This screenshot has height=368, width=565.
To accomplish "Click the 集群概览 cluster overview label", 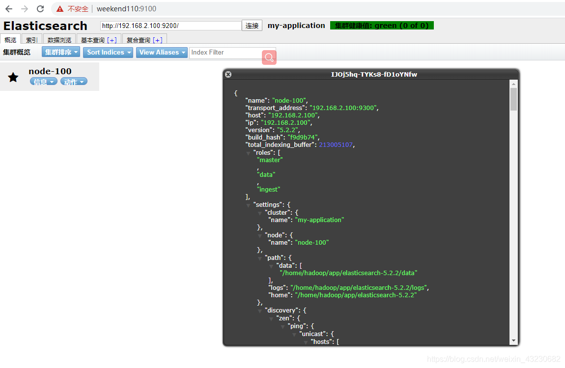I will (x=17, y=52).
